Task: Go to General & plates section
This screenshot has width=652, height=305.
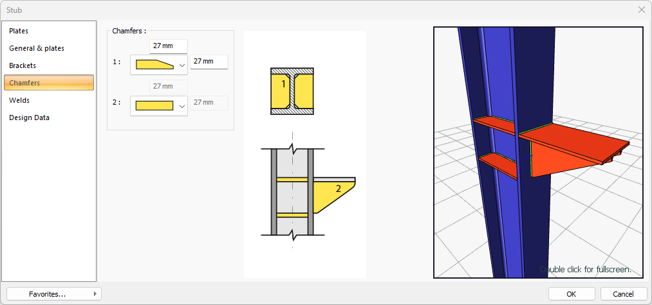Action: 49,48
